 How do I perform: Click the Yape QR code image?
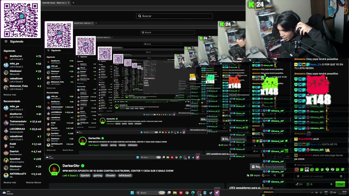click(x=21, y=20)
